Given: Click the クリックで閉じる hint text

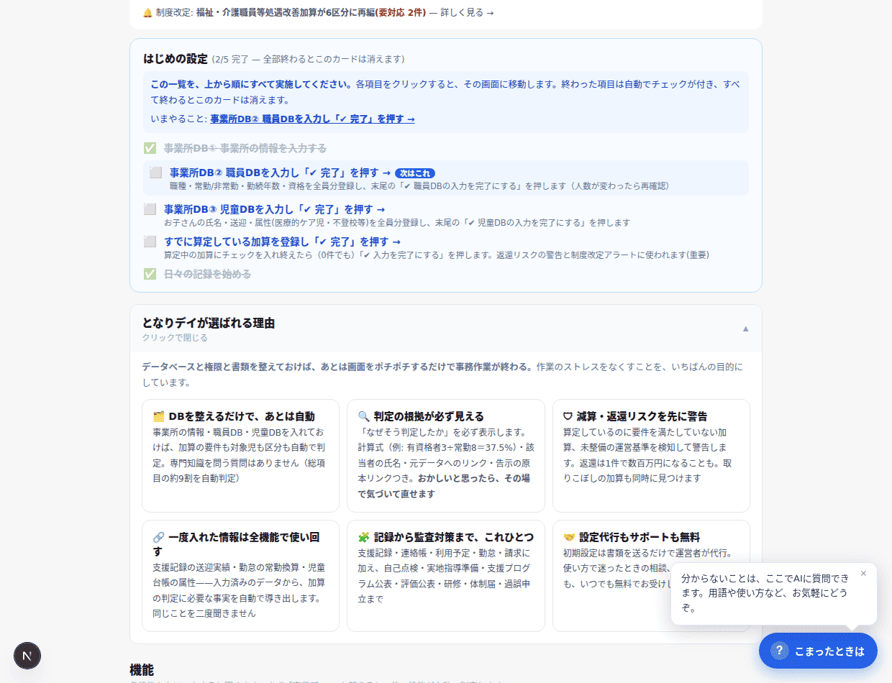Looking at the screenshot, I should coord(175,338).
